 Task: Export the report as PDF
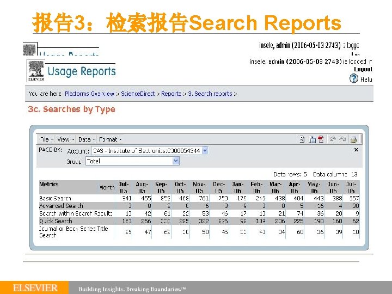321,139
